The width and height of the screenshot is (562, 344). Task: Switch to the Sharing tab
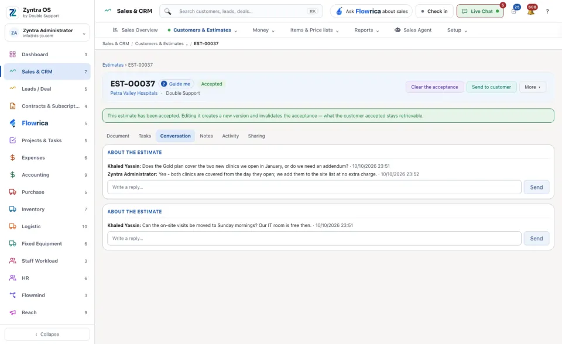point(256,136)
